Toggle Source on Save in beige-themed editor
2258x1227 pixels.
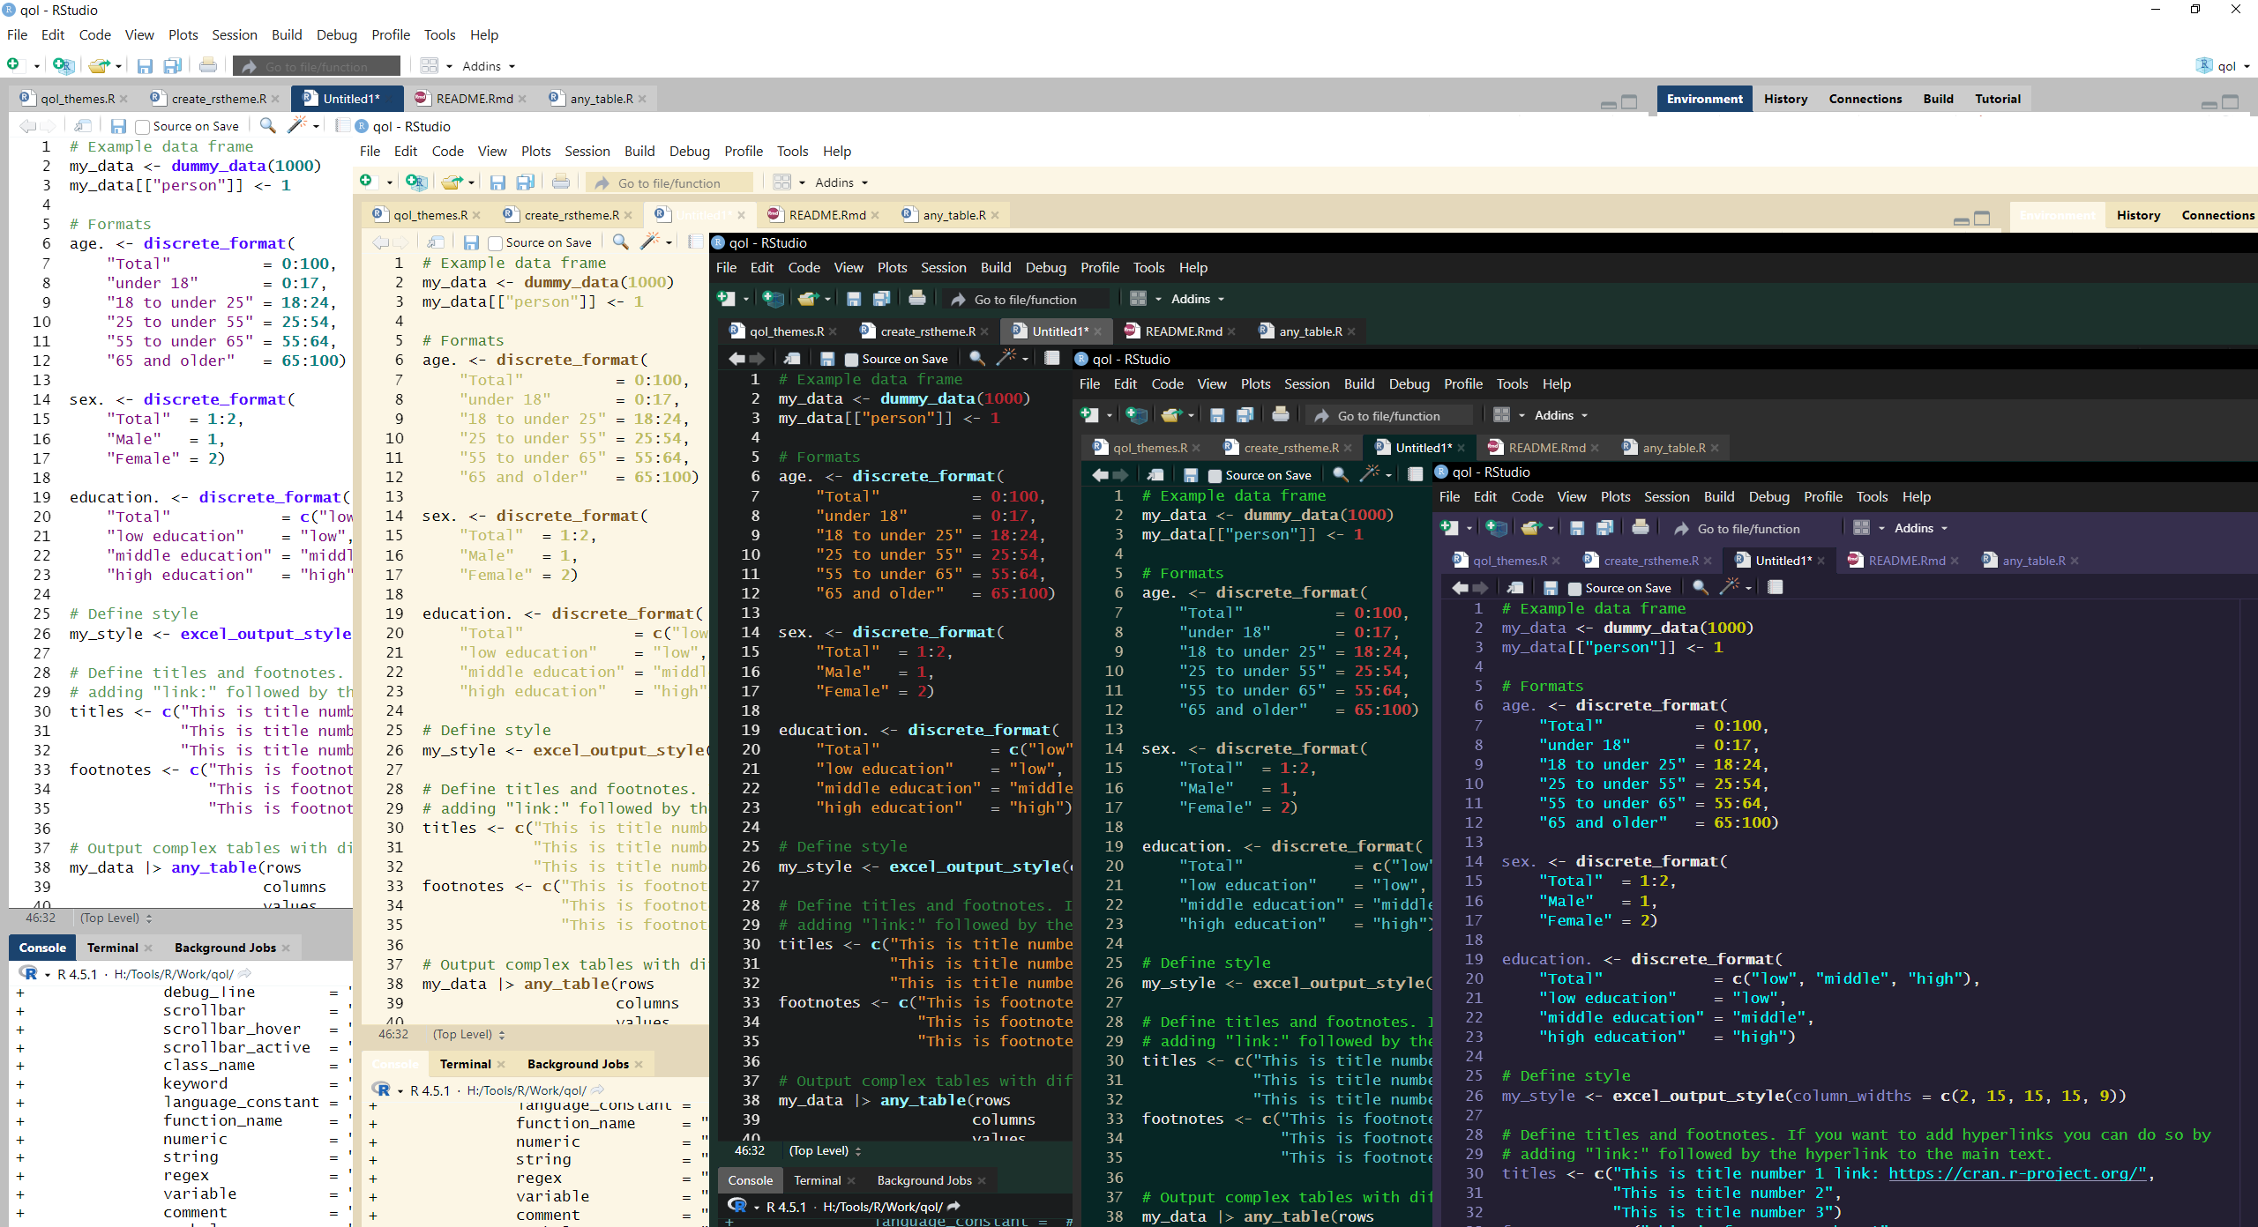coord(495,243)
